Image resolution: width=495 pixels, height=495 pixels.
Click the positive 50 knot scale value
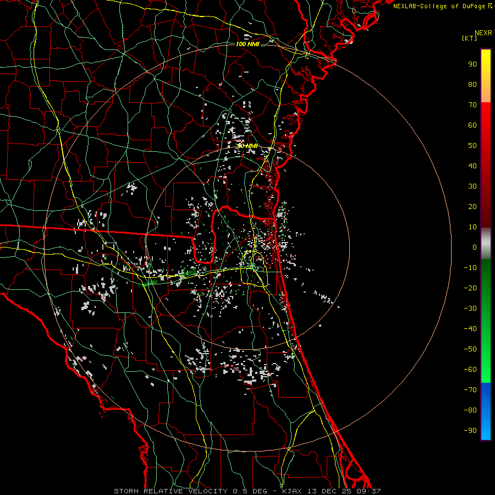tap(472, 146)
